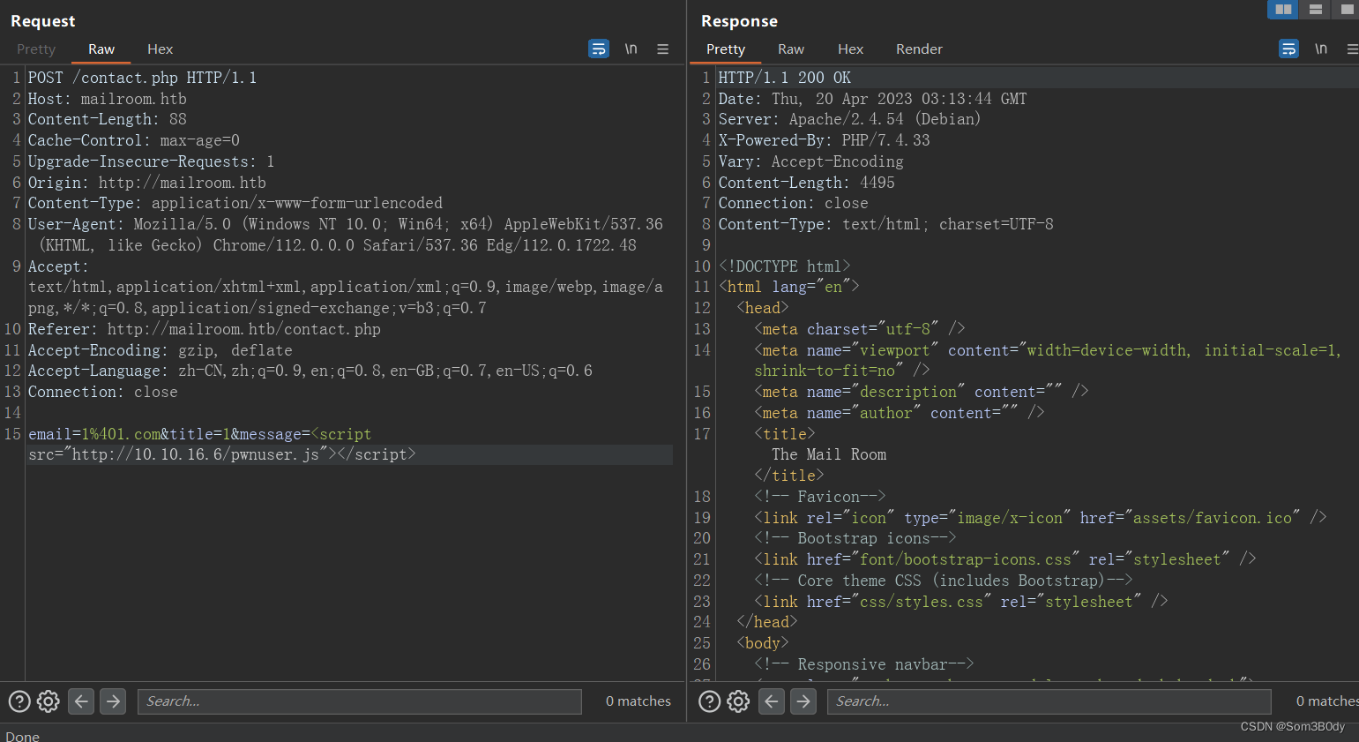The height and width of the screenshot is (742, 1359).
Task: Click the <!DOCTYPE html> line
Action: 785,266
